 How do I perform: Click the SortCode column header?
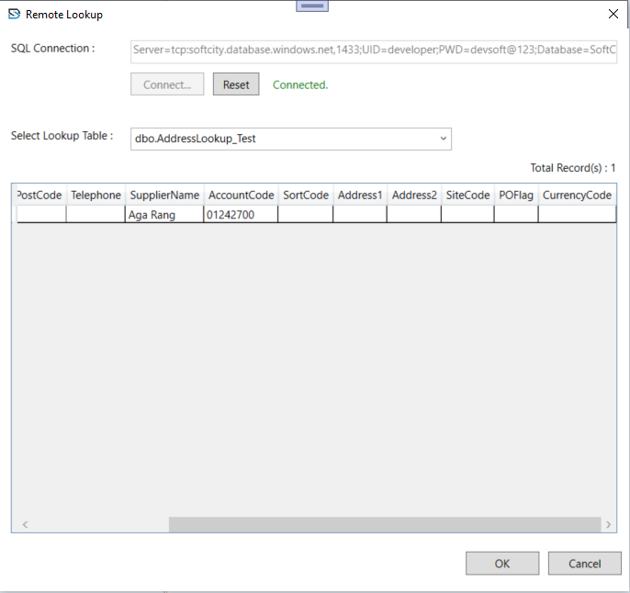click(306, 196)
